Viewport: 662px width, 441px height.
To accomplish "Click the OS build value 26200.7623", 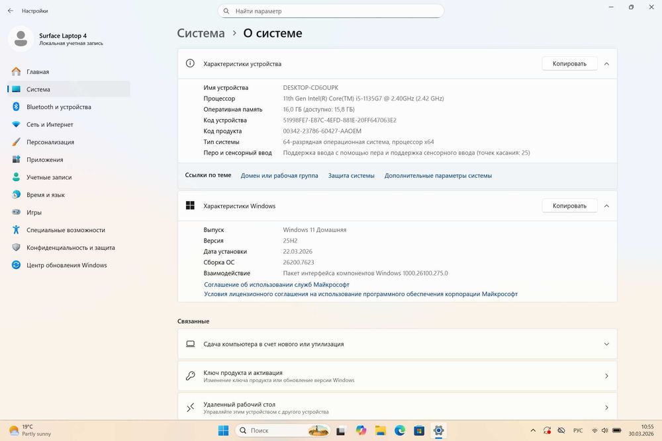I will click(x=299, y=262).
